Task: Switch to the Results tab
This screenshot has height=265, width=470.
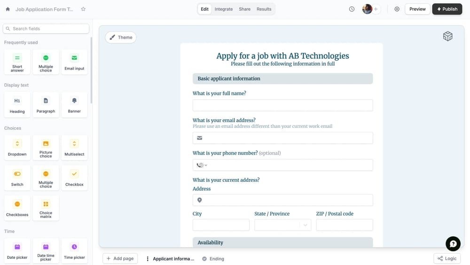Action: coord(264,9)
